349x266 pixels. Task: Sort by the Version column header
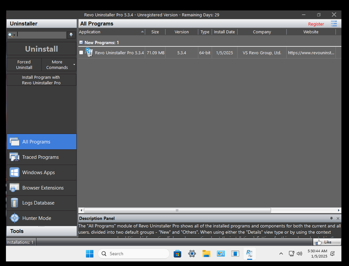click(x=182, y=32)
